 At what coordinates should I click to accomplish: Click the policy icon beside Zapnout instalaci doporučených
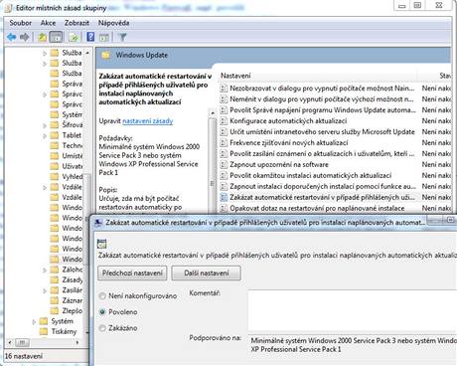[x=224, y=187]
